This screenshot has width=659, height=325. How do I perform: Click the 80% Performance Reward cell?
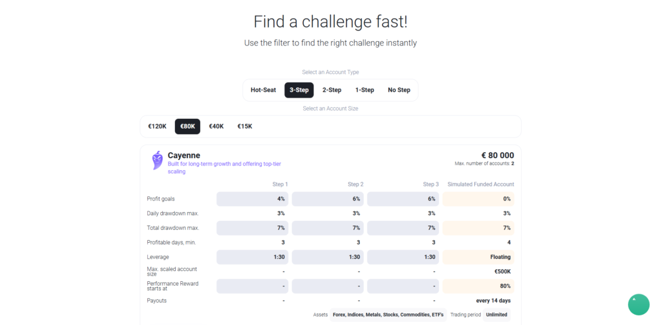[478, 286]
